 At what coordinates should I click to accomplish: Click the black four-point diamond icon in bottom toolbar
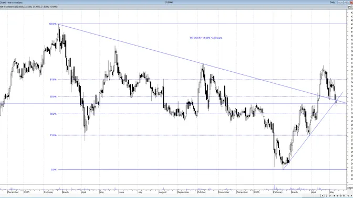coord(337,196)
